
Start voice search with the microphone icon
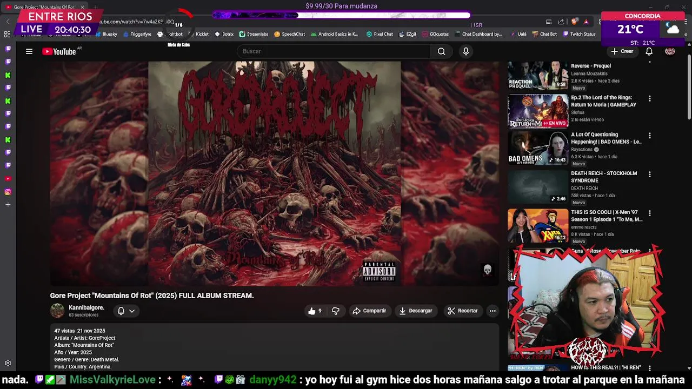coord(466,51)
